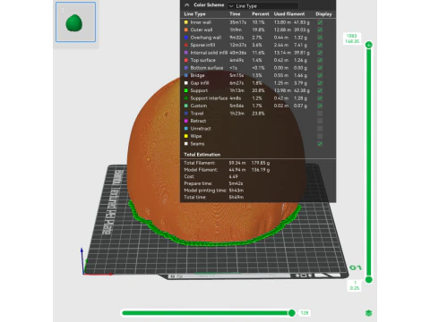Click the dark red Sparse infill swatch
This screenshot has width=430, height=322.
click(x=186, y=45)
